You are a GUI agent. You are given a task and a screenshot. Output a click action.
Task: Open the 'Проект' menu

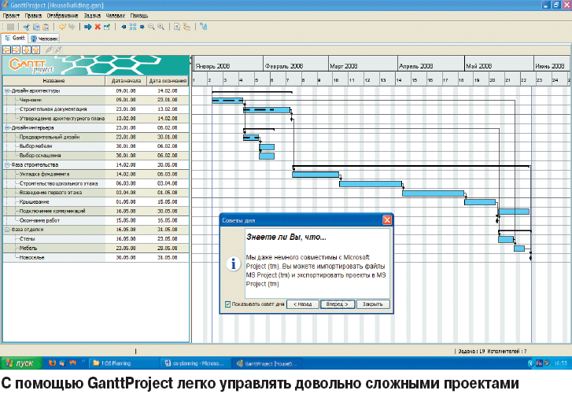[x=11, y=15]
